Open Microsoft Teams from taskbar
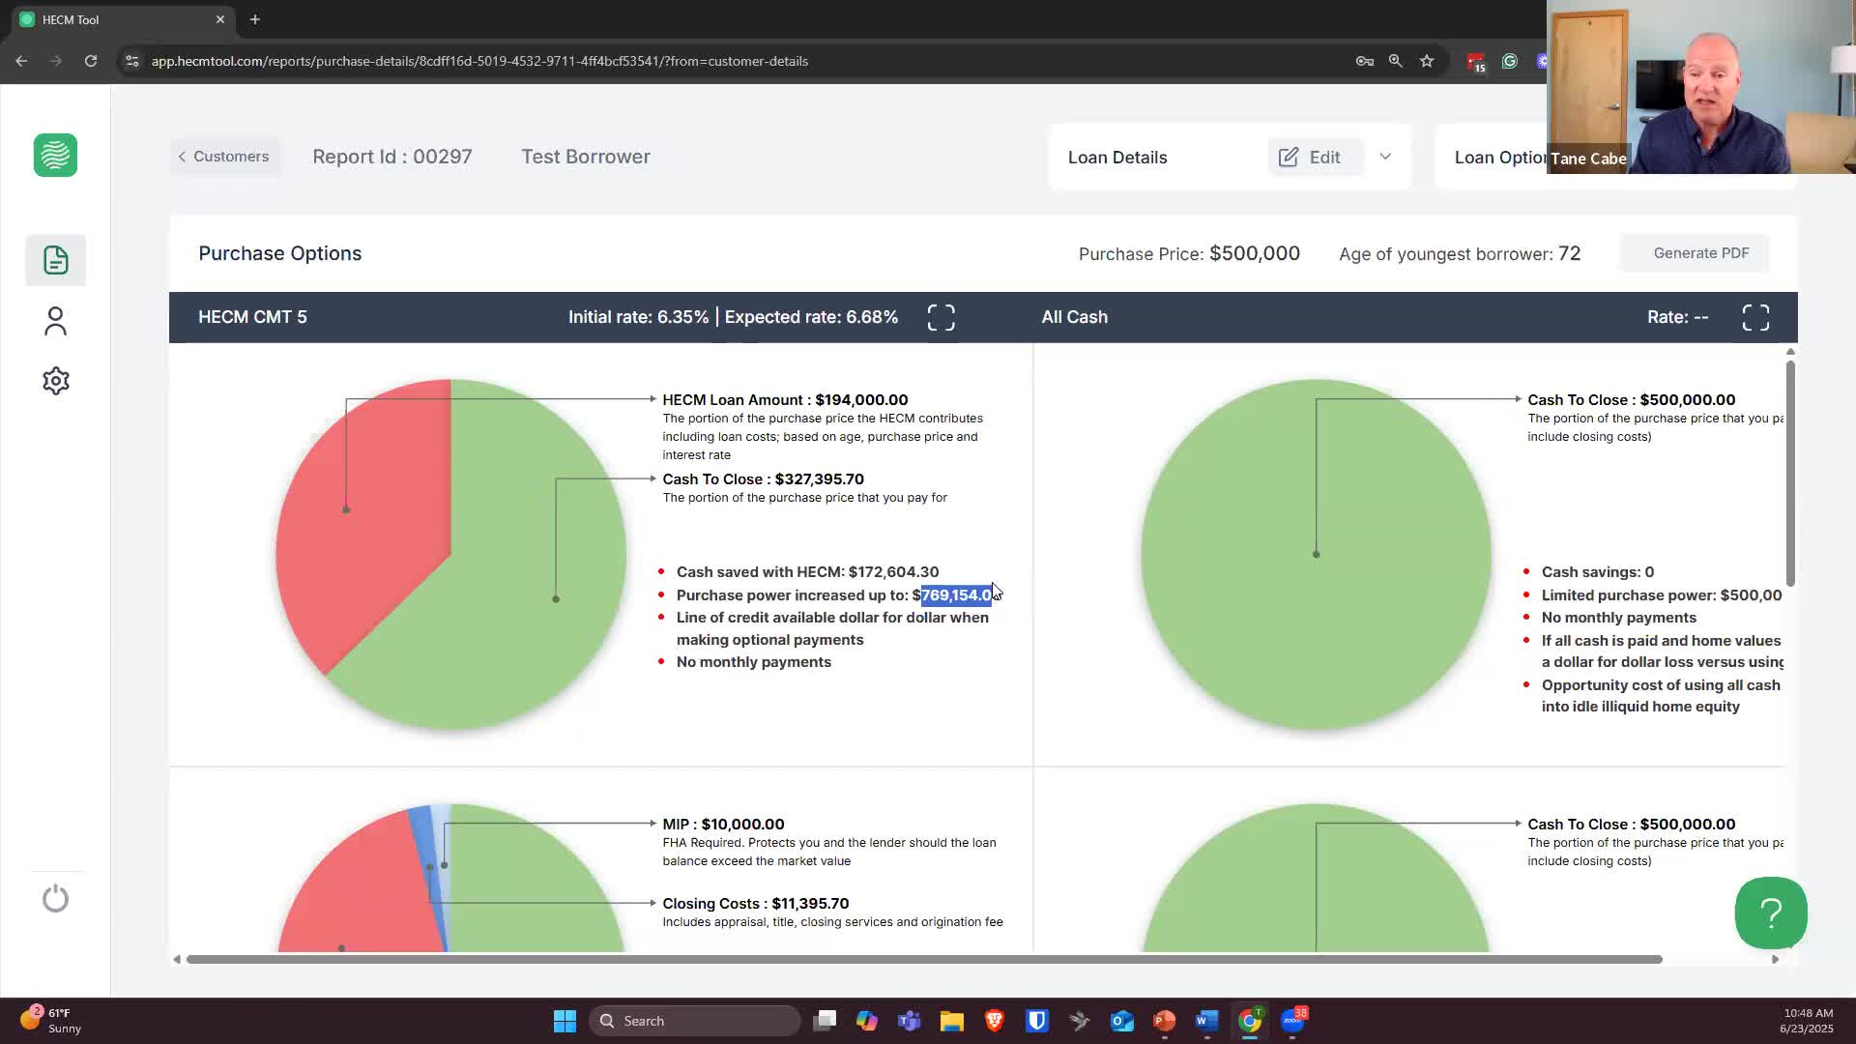1856x1044 pixels. tap(909, 1021)
